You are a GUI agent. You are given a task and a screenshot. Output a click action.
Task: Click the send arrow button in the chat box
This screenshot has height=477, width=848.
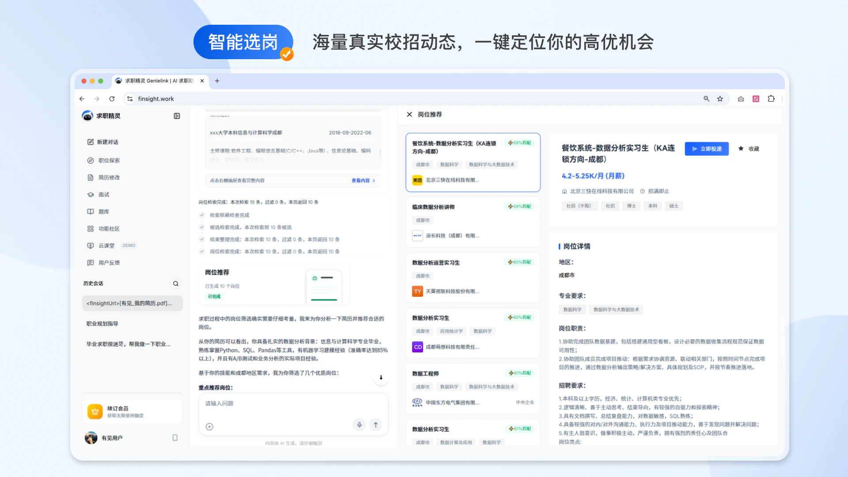(376, 425)
